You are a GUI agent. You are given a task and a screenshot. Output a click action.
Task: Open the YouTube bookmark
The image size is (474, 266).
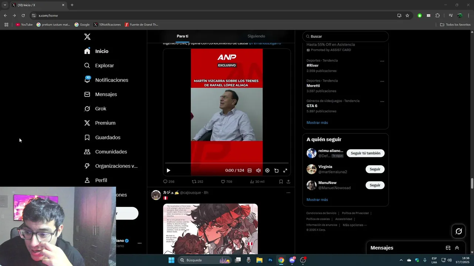click(x=24, y=25)
